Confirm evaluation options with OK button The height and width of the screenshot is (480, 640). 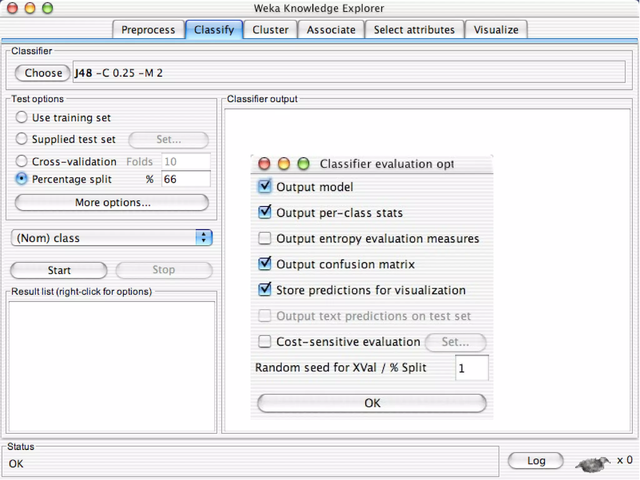click(x=372, y=403)
